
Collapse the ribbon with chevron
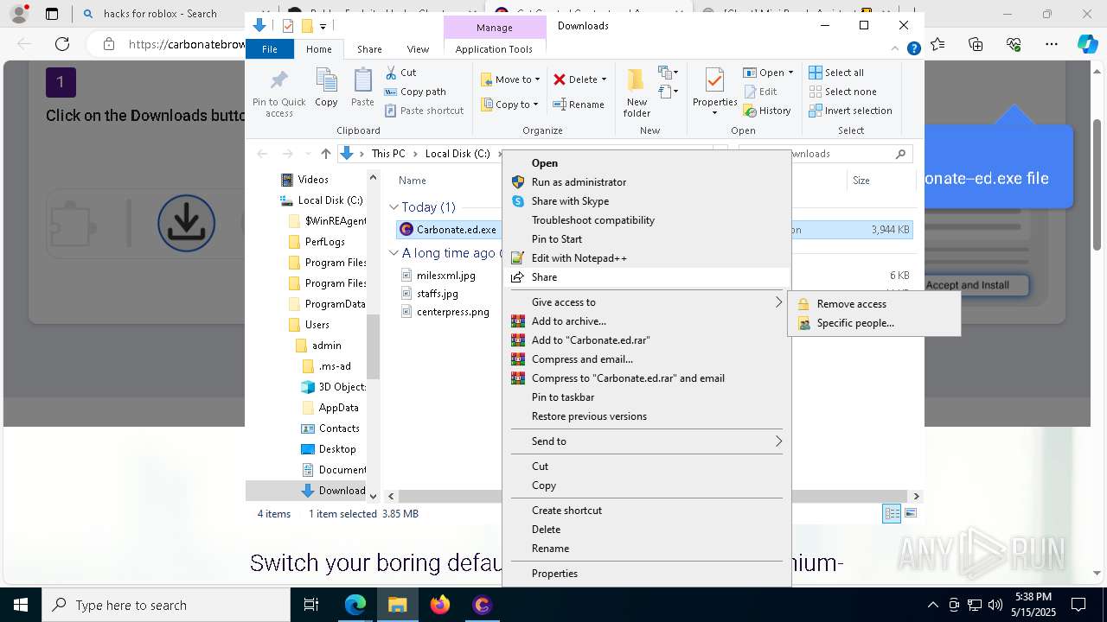(x=896, y=49)
